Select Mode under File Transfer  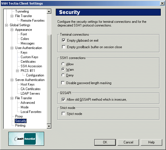point(25,107)
